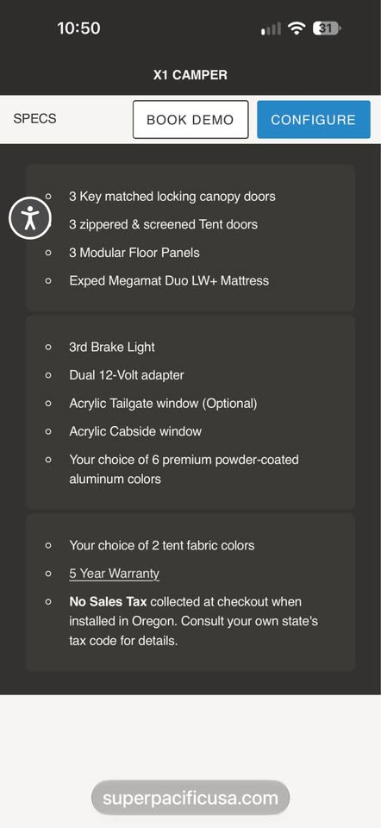Tap the 3 Modular Floor Panels item
Screen dimensions: 381x828
pos(134,253)
